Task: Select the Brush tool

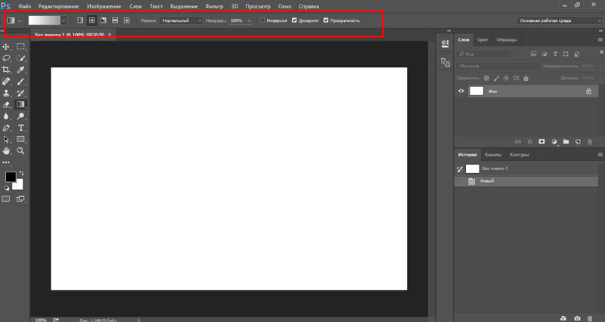Action: pyautogui.click(x=20, y=82)
